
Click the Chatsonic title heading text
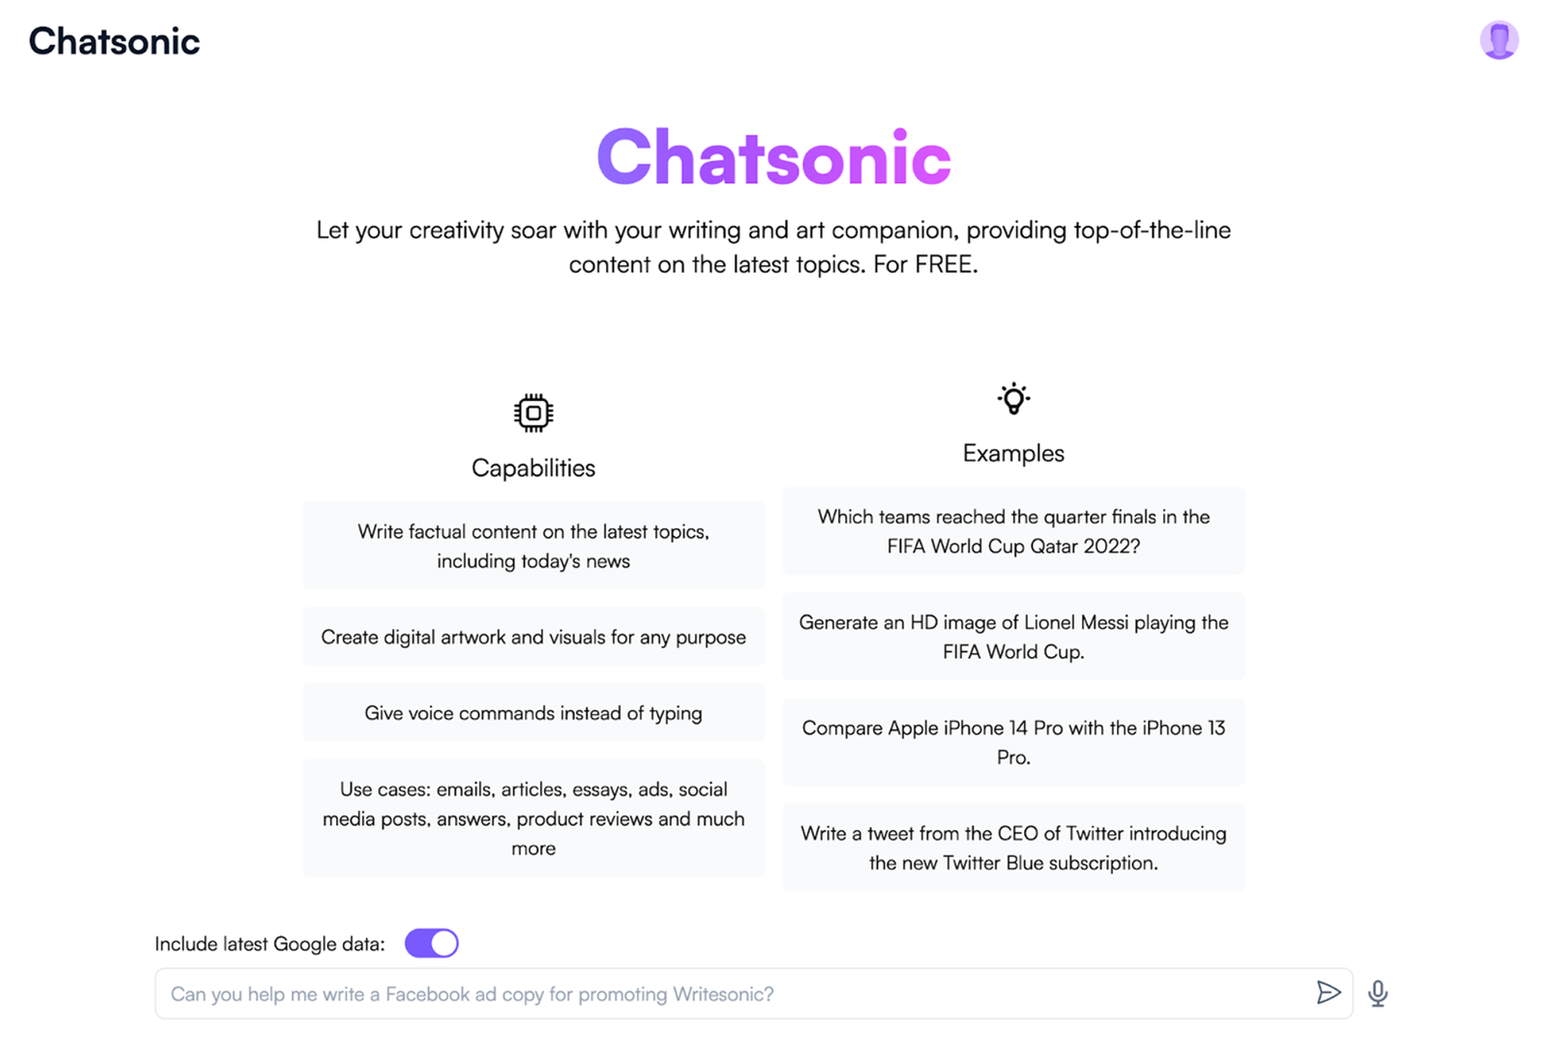pos(772,154)
